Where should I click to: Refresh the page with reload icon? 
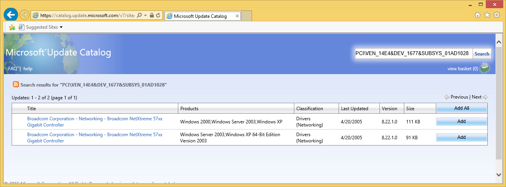[158, 16]
